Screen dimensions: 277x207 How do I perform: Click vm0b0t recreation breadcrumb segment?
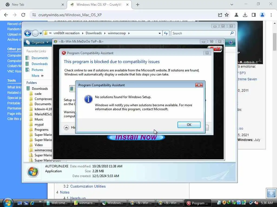67,33
